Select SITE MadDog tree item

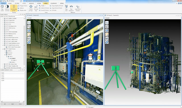tap(9, 36)
